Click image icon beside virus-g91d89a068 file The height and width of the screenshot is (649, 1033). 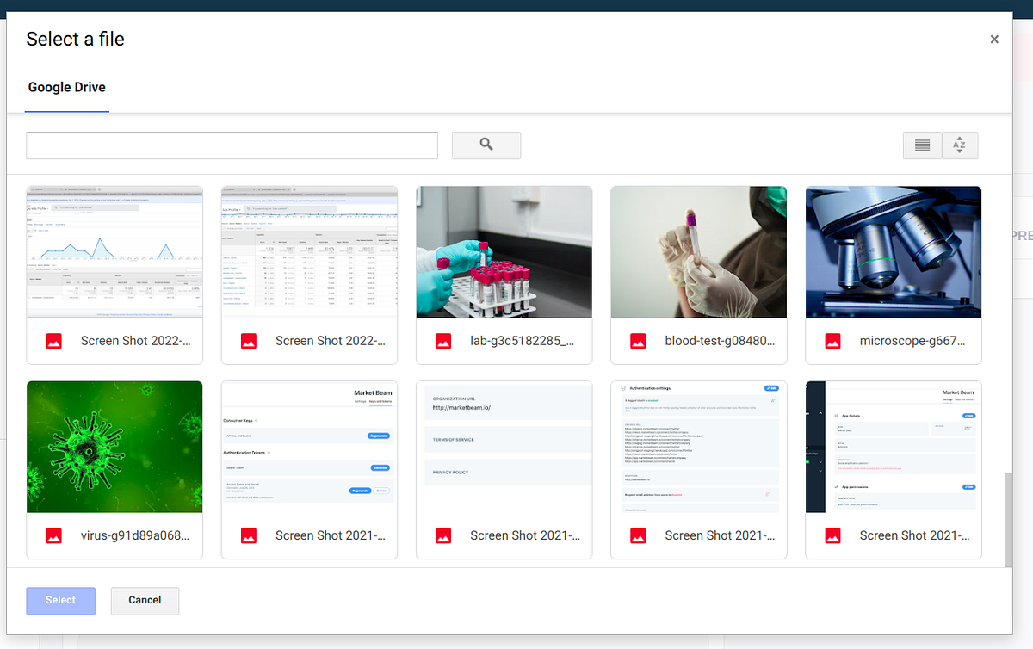tap(53, 535)
